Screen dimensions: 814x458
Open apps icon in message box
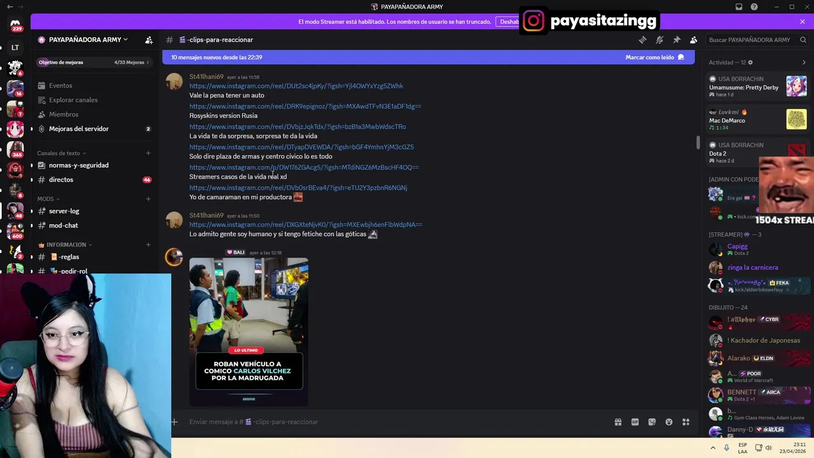(x=686, y=422)
